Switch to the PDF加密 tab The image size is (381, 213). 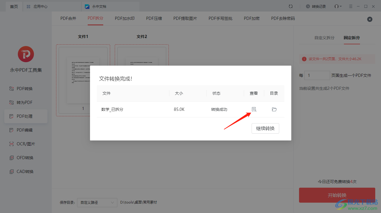pos(252,18)
